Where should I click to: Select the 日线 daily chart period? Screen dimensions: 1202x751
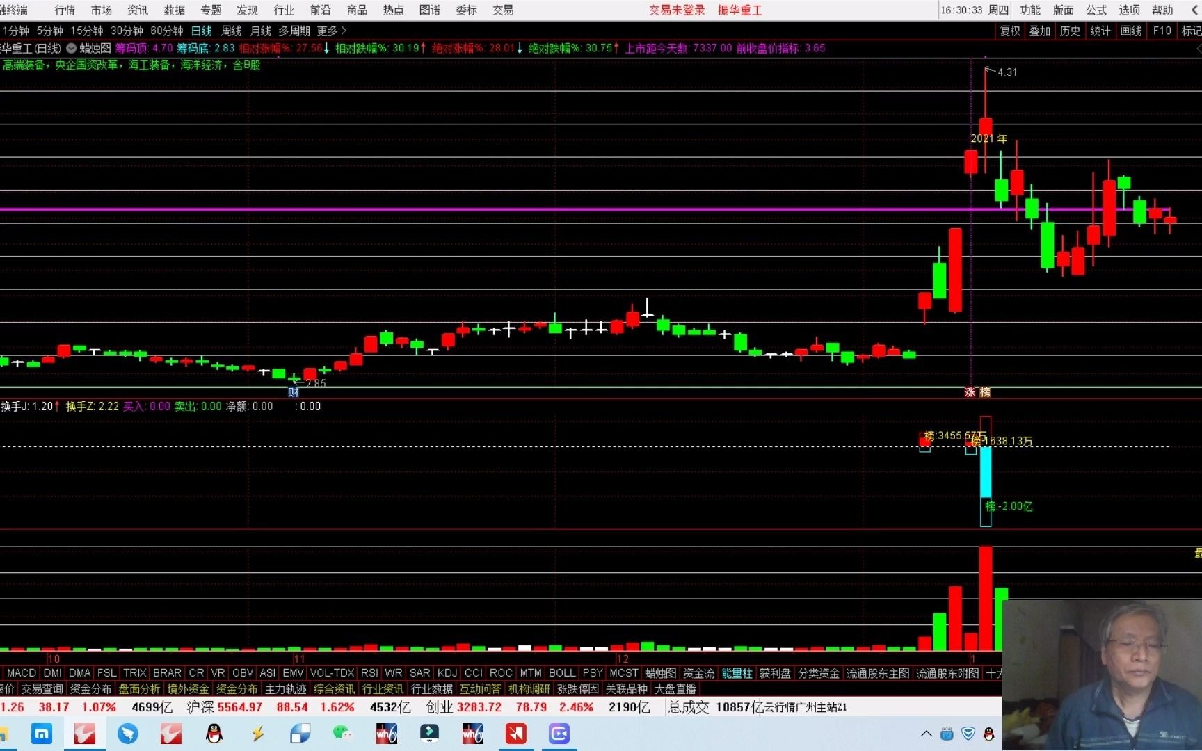(202, 31)
